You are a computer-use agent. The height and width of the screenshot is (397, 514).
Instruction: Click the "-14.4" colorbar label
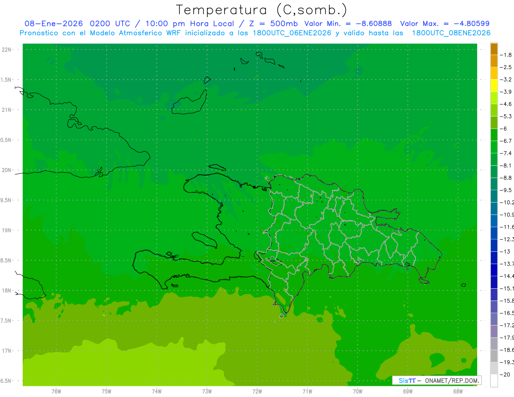(x=508, y=276)
